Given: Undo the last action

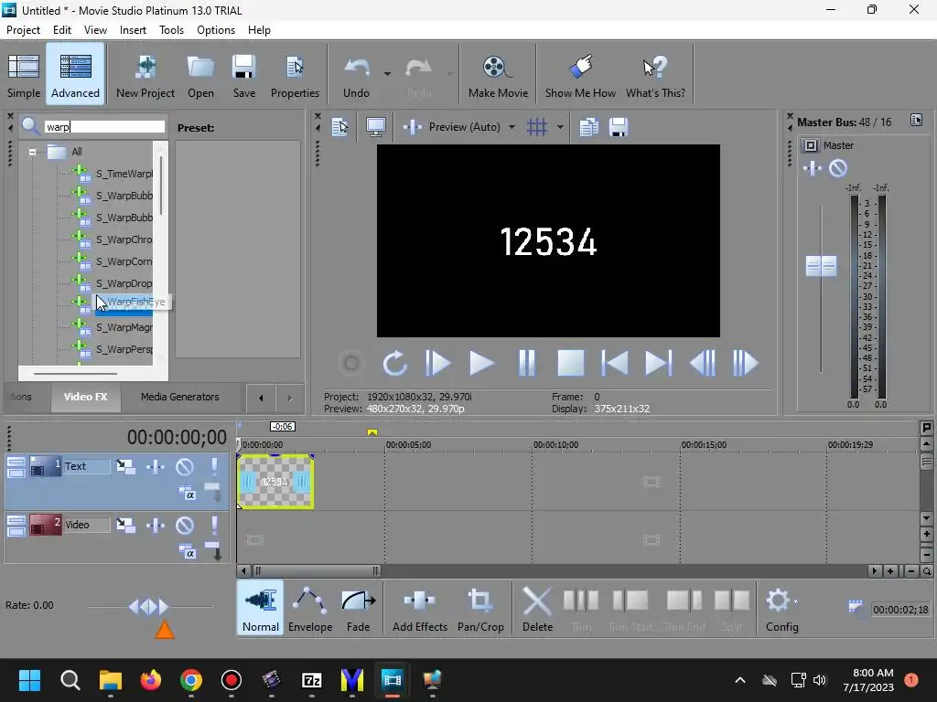Looking at the screenshot, I should 356,76.
